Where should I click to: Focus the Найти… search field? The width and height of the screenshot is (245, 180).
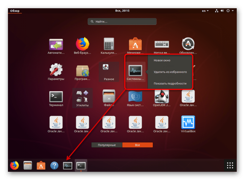[122, 21]
